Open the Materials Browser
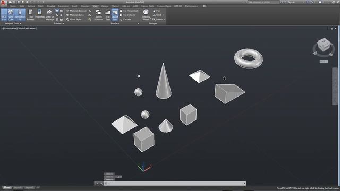The height and width of the screenshot is (191, 340). (76, 11)
